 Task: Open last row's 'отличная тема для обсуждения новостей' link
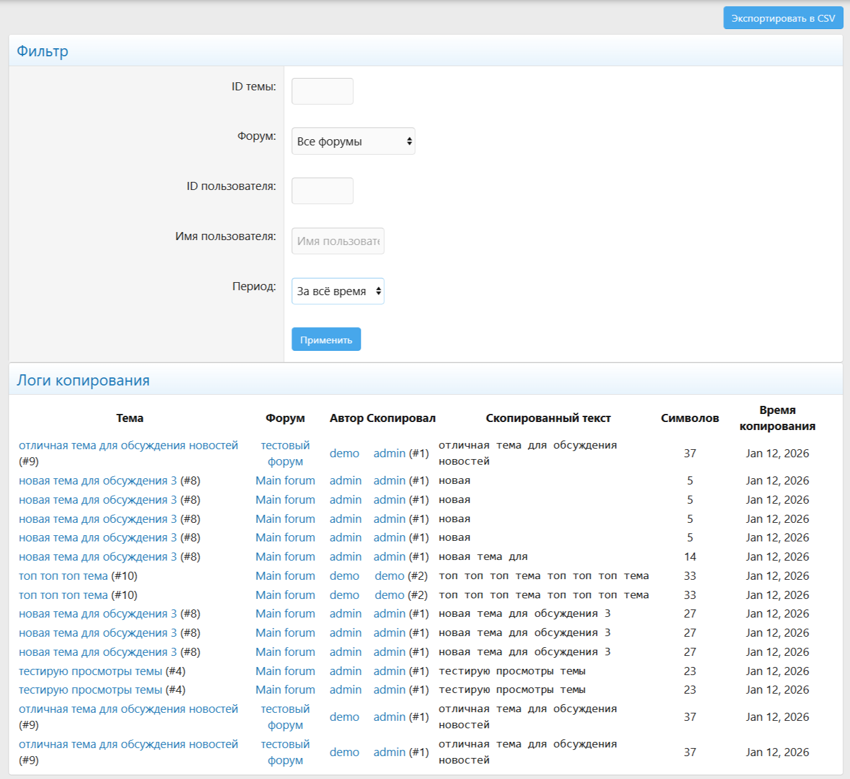[x=128, y=744]
